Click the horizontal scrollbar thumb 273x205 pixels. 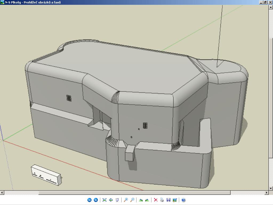[134, 192]
